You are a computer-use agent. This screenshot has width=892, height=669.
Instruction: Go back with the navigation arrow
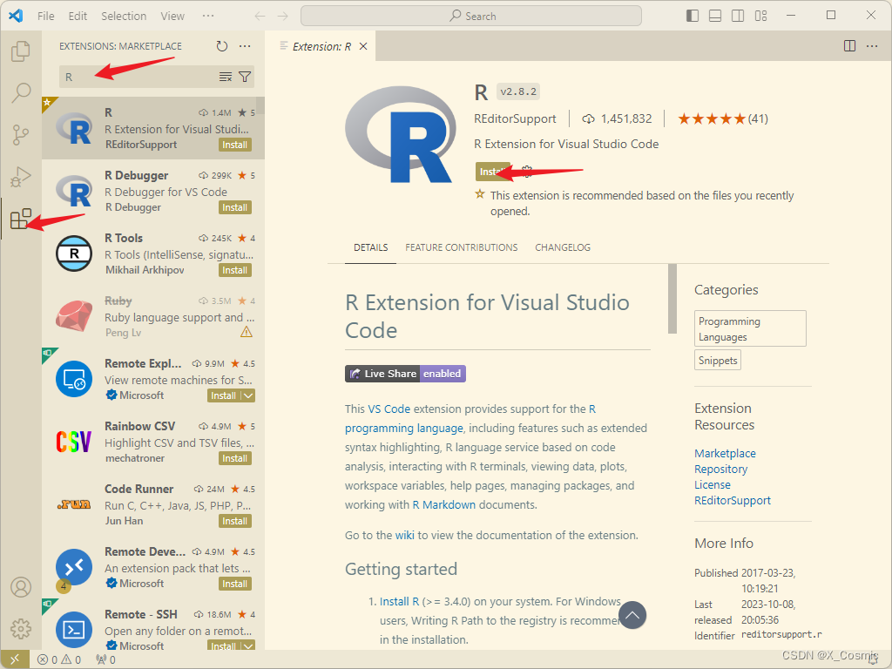coord(260,16)
